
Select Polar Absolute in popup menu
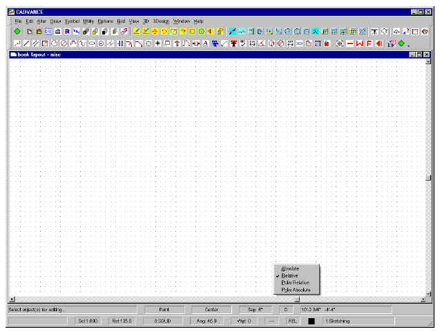click(296, 290)
